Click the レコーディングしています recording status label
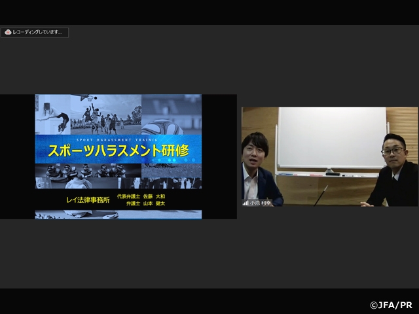Image resolution: width=419 pixels, height=314 pixels. (38, 32)
